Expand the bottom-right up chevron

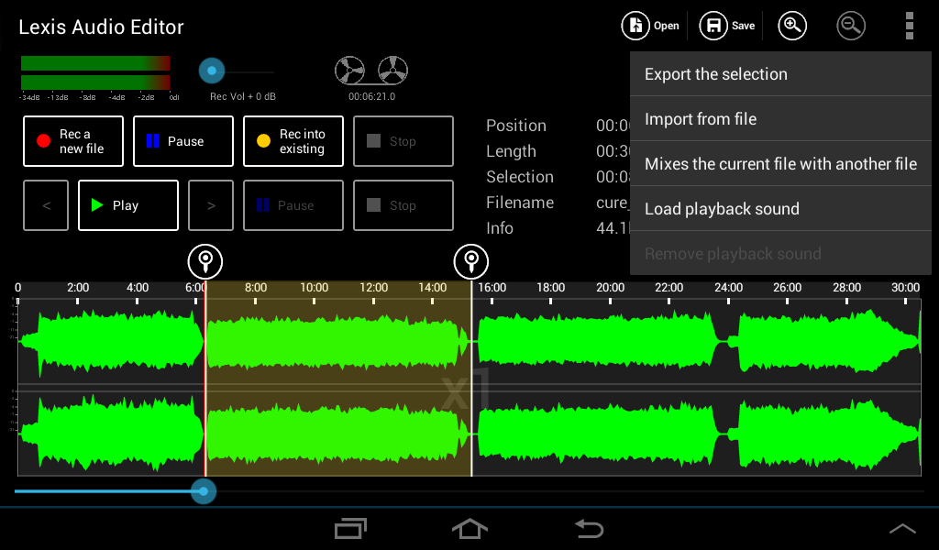coord(902,528)
